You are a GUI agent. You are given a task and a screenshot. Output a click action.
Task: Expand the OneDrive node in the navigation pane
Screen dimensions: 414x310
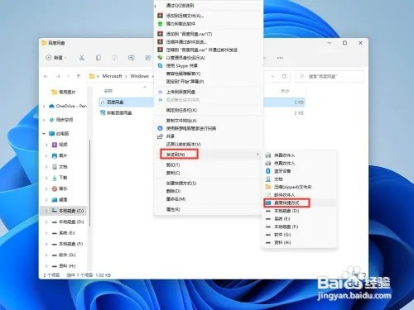[x=44, y=106]
